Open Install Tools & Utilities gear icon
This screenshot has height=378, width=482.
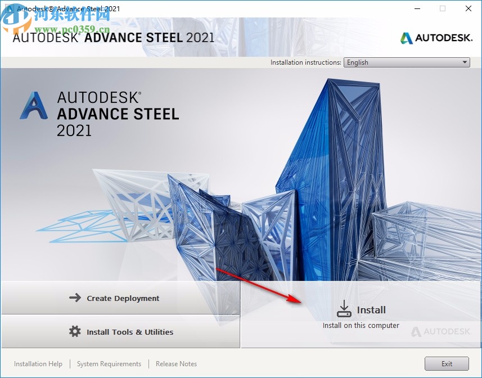pyautogui.click(x=75, y=332)
